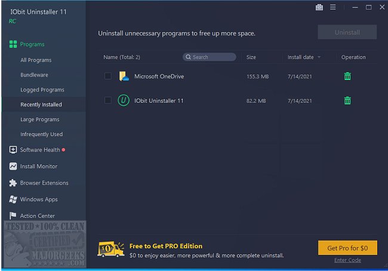Click the 155.3 MB size value
The height and width of the screenshot is (271, 388).
[258, 76]
